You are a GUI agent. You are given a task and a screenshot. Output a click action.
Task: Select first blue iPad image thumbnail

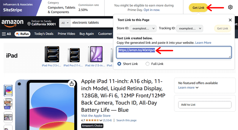8,90
